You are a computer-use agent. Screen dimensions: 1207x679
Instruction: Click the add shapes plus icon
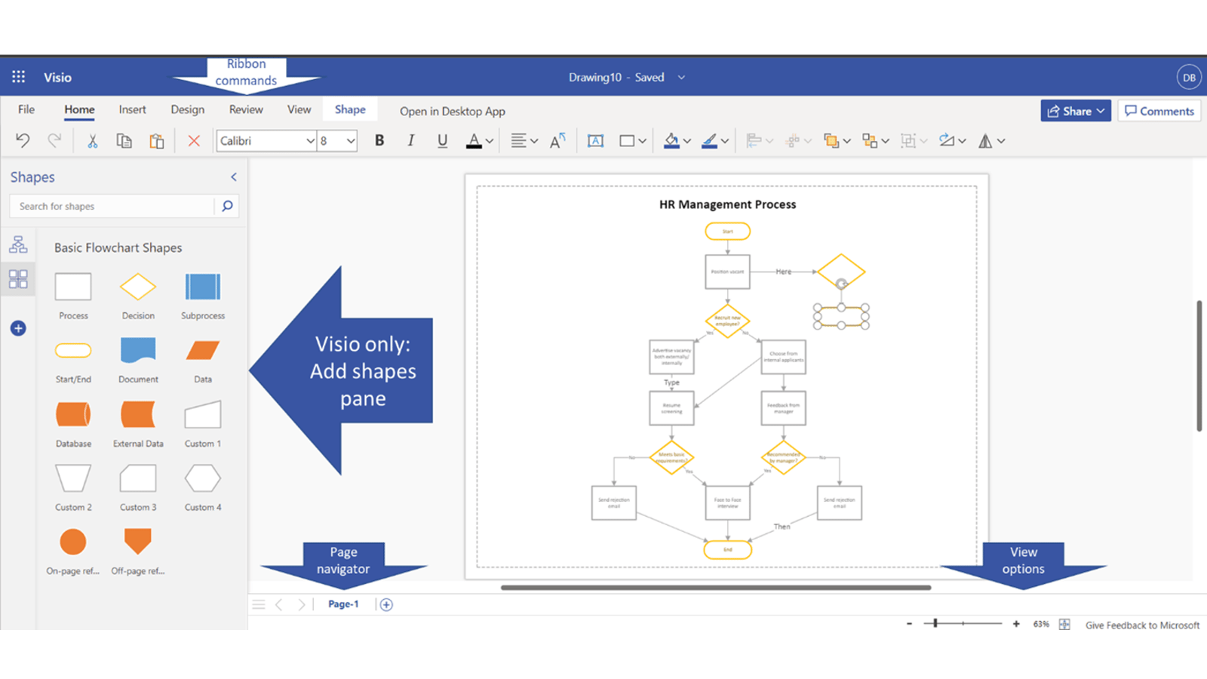18,328
